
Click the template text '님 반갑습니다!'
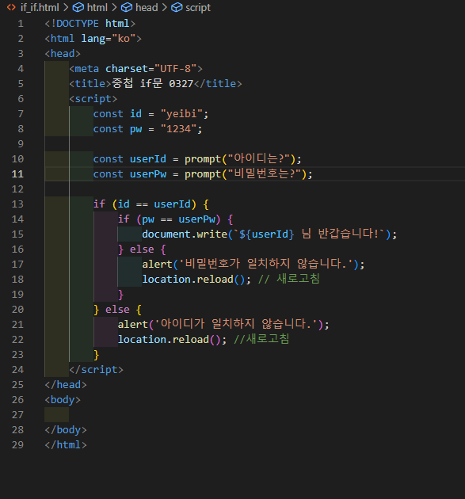[340, 234]
